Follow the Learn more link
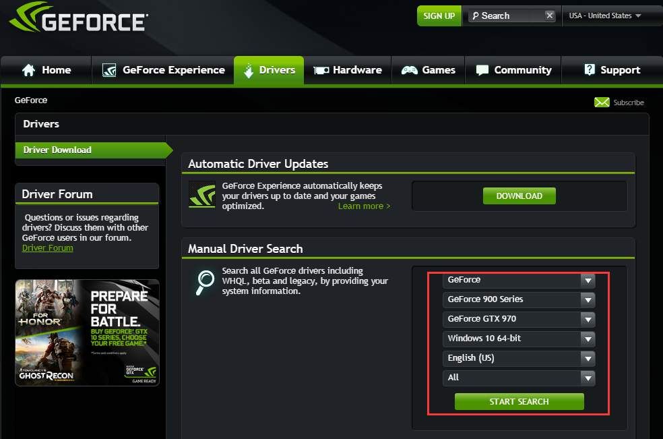The image size is (663, 439). (364, 206)
